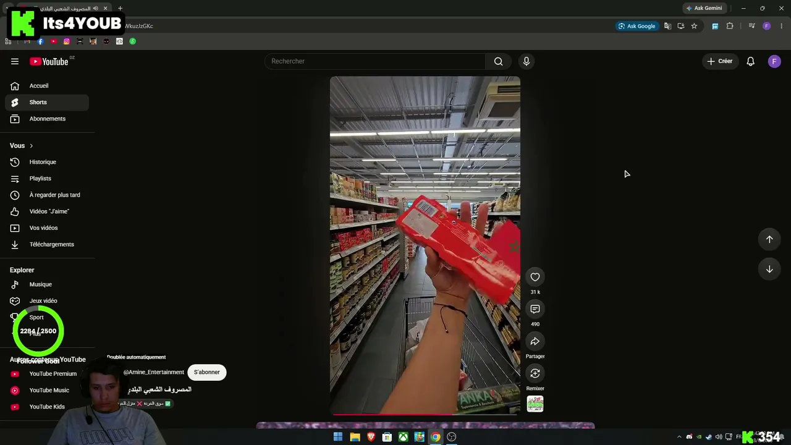Viewport: 791px width, 445px height.
Task: Seek using the Short's red progress bar
Action: coord(425,414)
